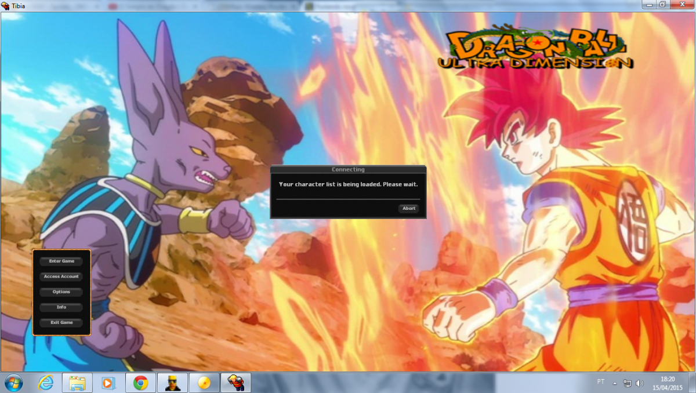Switch to Google Chrome in the taskbar
This screenshot has width=696, height=393.
(x=140, y=383)
